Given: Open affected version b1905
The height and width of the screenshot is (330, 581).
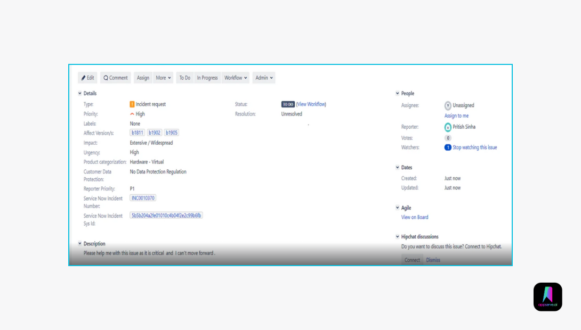Looking at the screenshot, I should (x=171, y=133).
